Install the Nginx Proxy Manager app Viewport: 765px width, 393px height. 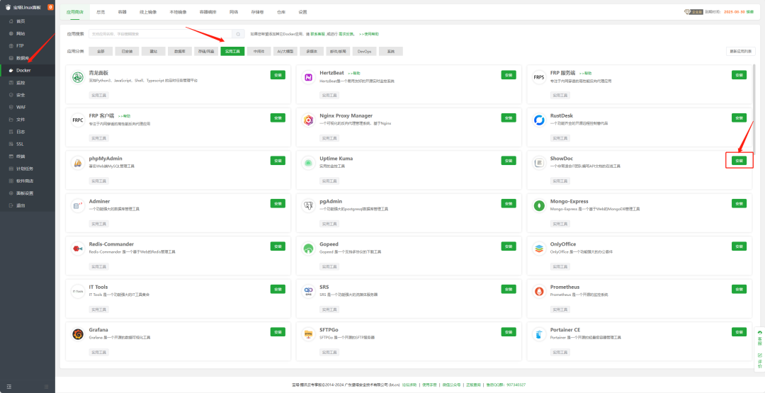click(509, 118)
